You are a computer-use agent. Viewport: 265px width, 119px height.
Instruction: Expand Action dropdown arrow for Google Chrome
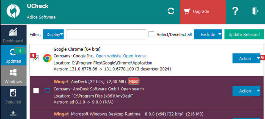pyautogui.click(x=258, y=58)
